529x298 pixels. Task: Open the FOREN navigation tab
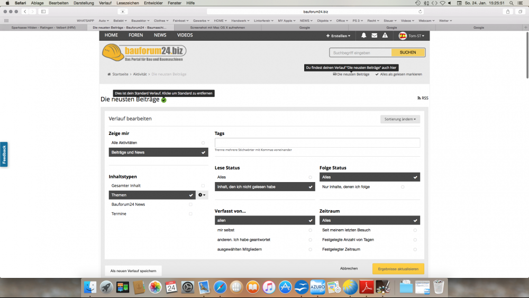[x=135, y=35]
